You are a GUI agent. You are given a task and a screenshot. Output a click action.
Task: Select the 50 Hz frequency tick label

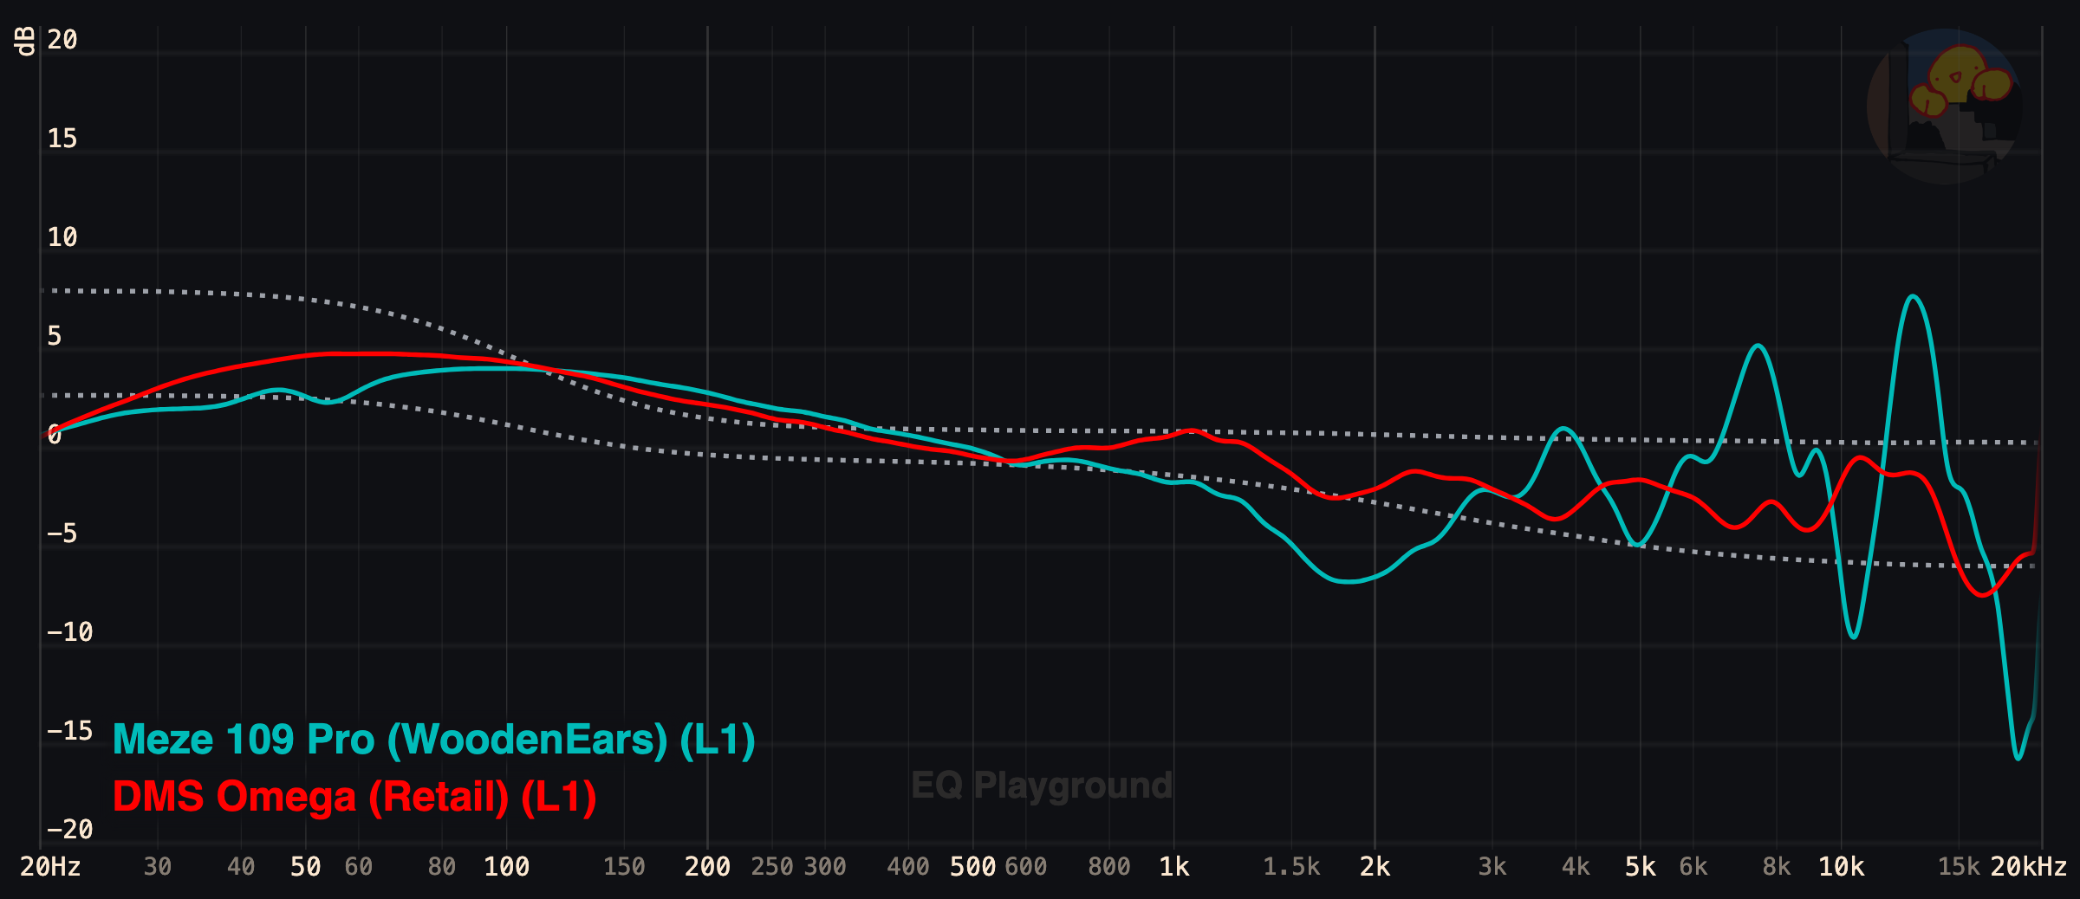tap(306, 867)
